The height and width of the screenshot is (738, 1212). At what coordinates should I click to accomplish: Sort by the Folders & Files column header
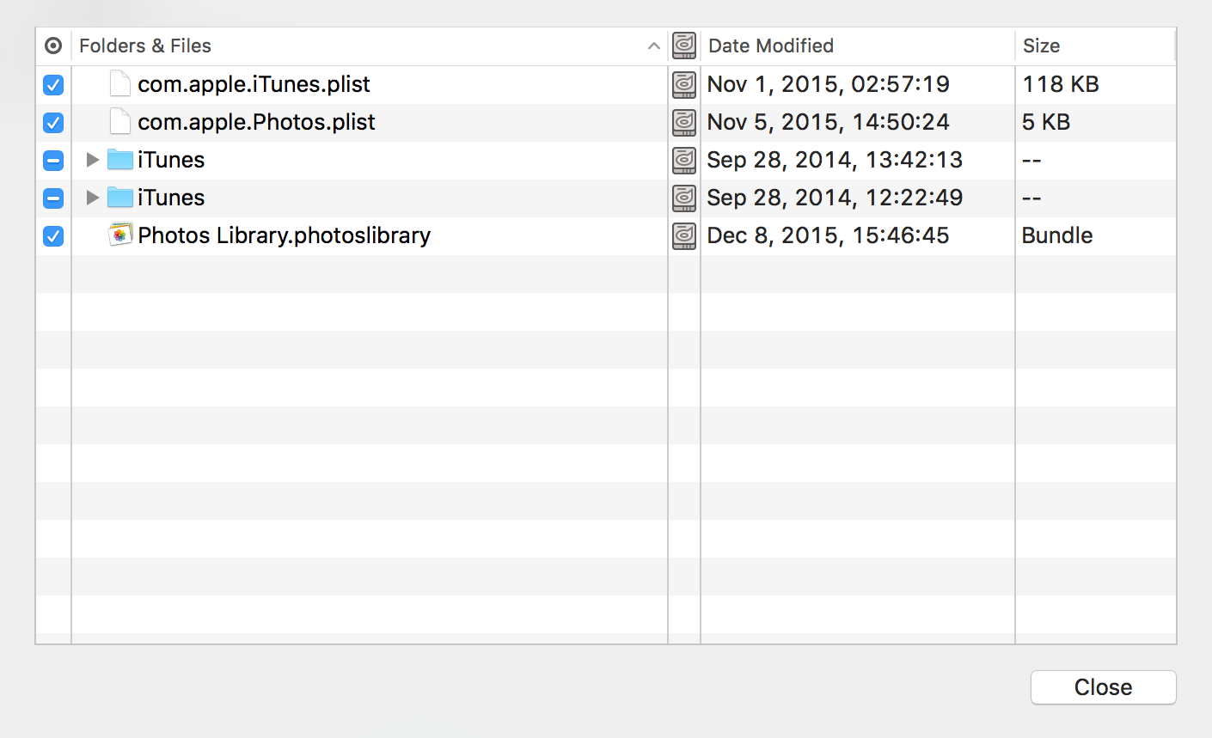click(370, 46)
